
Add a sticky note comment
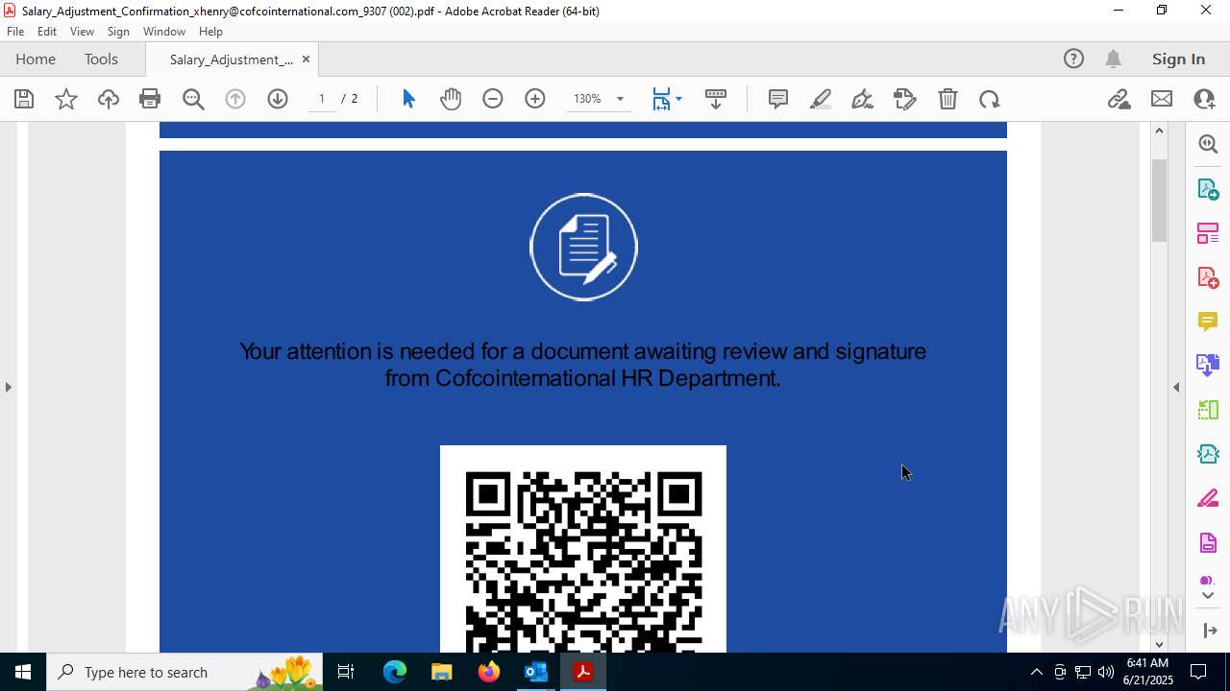(778, 99)
